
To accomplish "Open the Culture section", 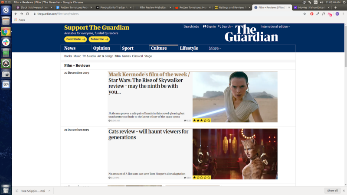I will [x=159, y=48].
